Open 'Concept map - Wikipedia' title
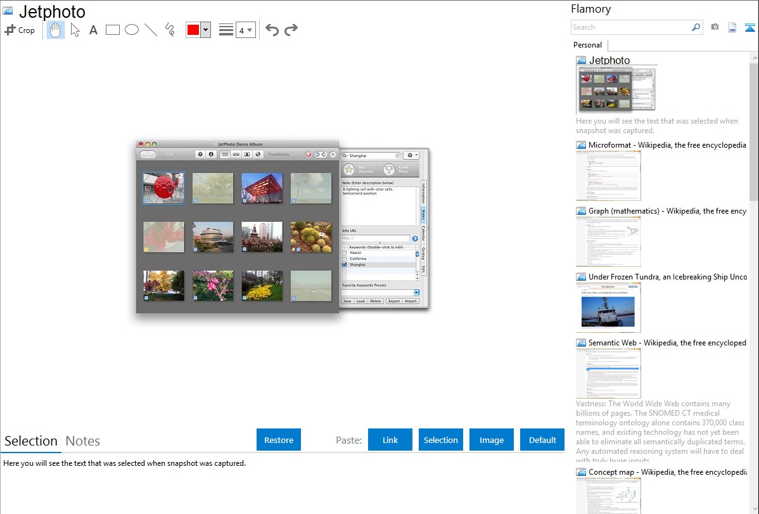This screenshot has height=514, width=759. tap(667, 472)
